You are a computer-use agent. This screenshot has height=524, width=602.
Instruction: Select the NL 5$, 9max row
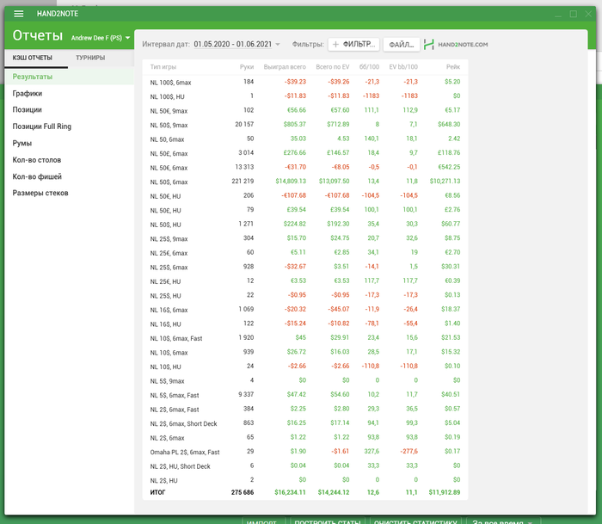pyautogui.click(x=304, y=380)
